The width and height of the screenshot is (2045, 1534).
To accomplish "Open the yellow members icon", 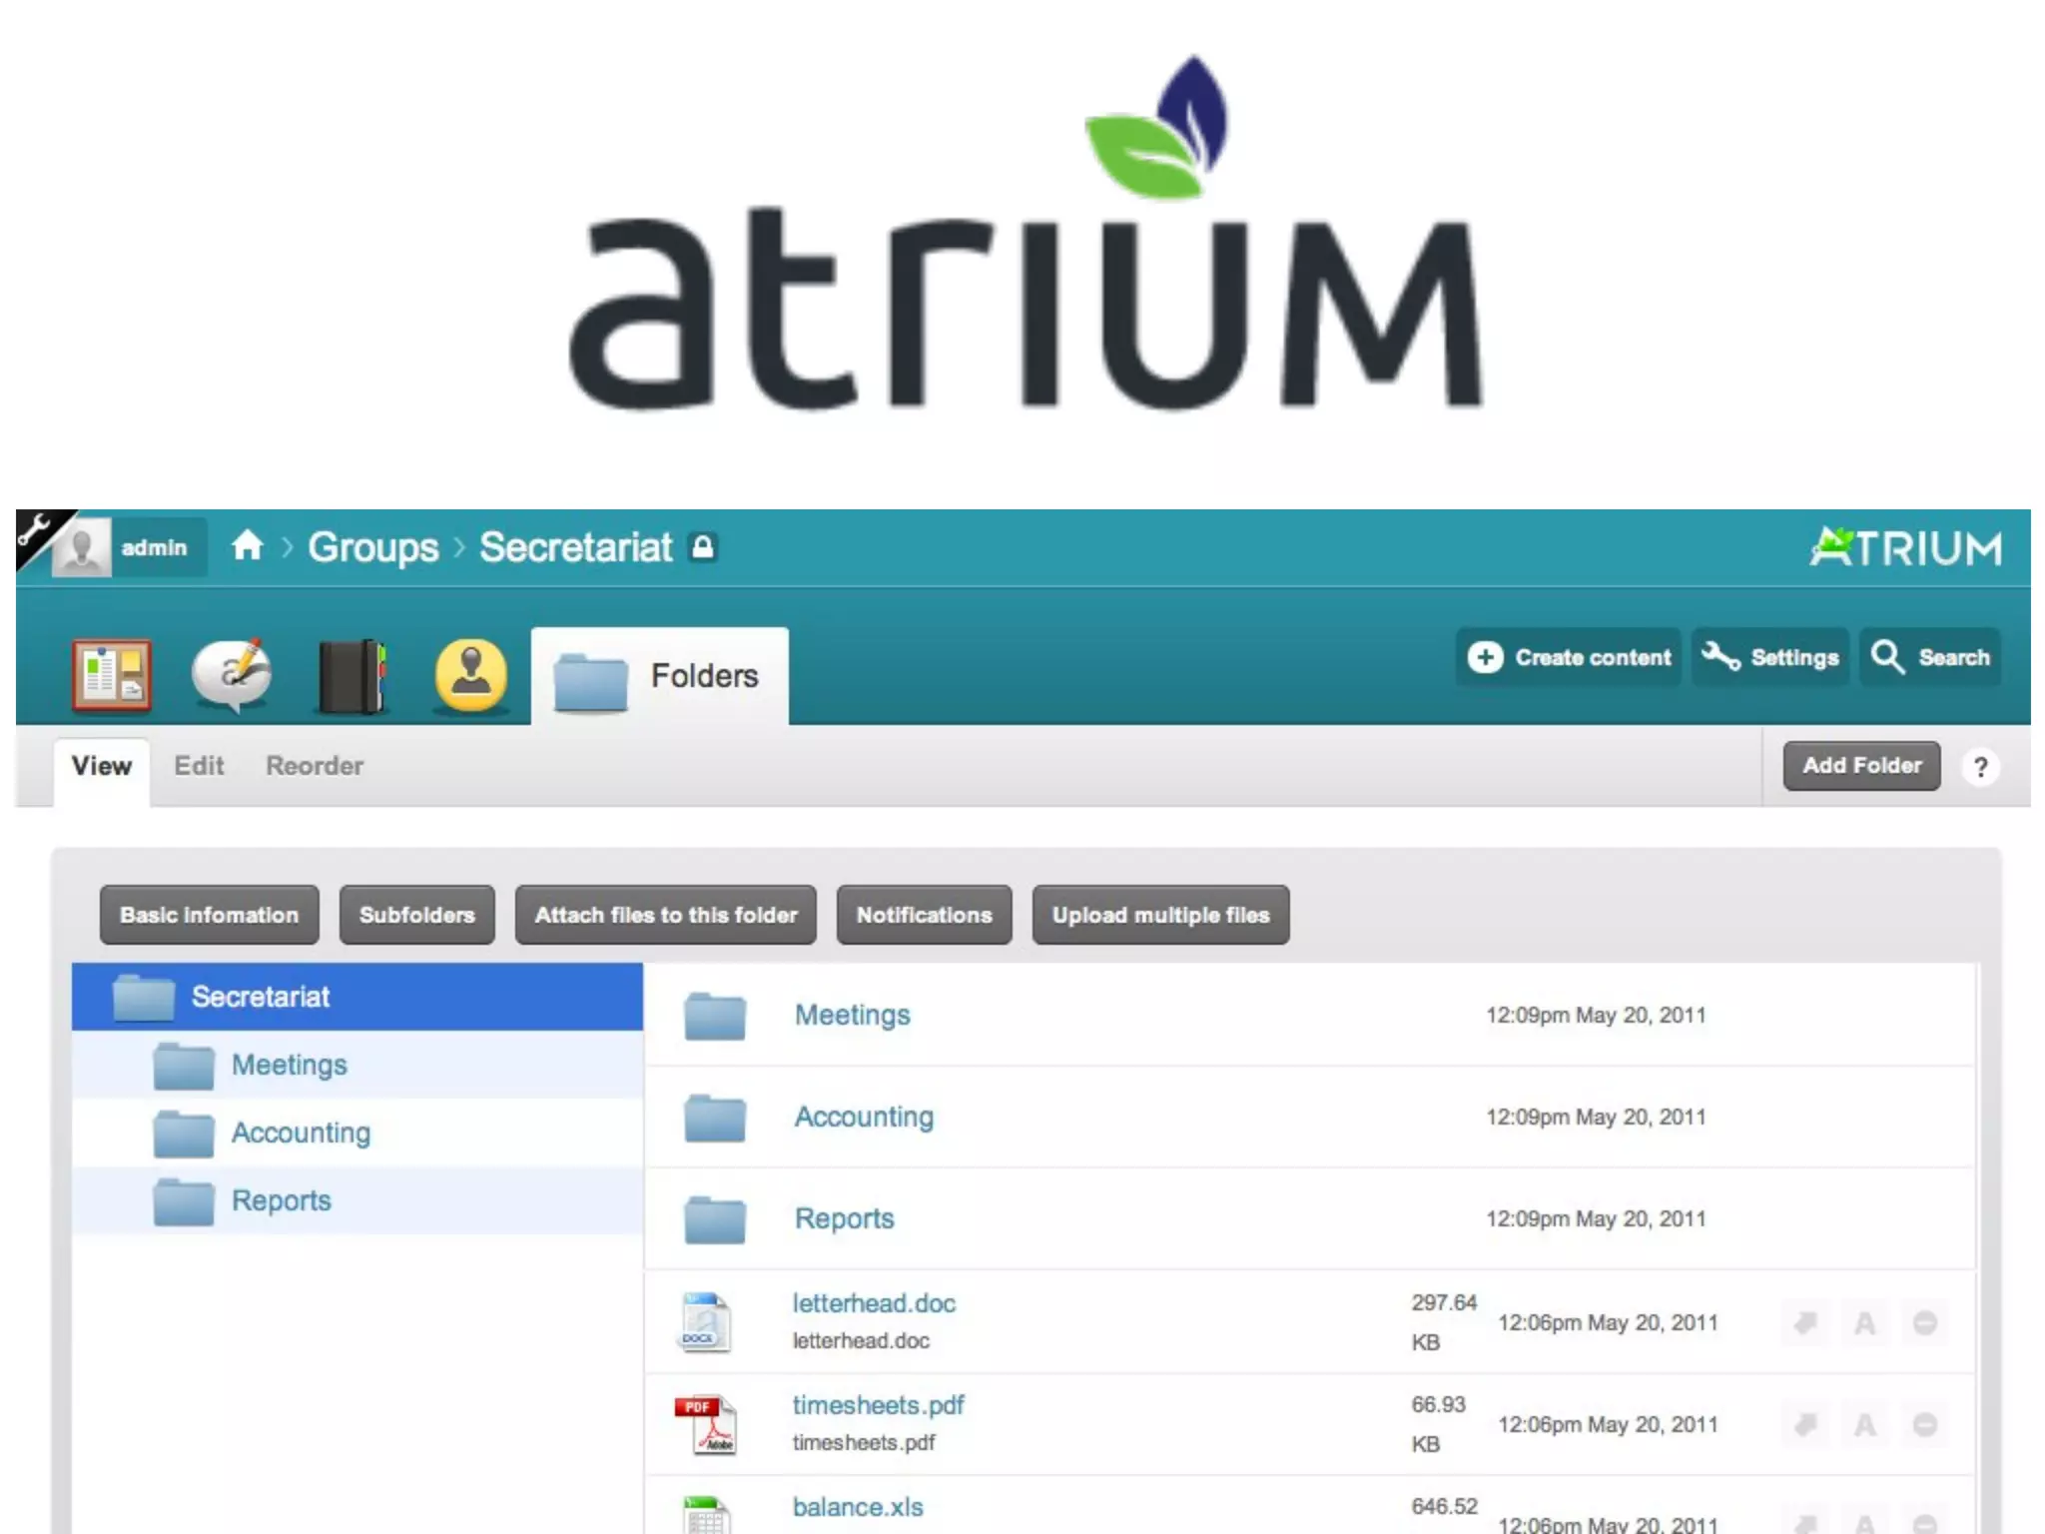I will (x=471, y=675).
